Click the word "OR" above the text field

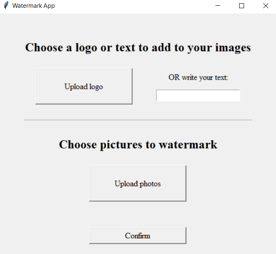coord(174,77)
